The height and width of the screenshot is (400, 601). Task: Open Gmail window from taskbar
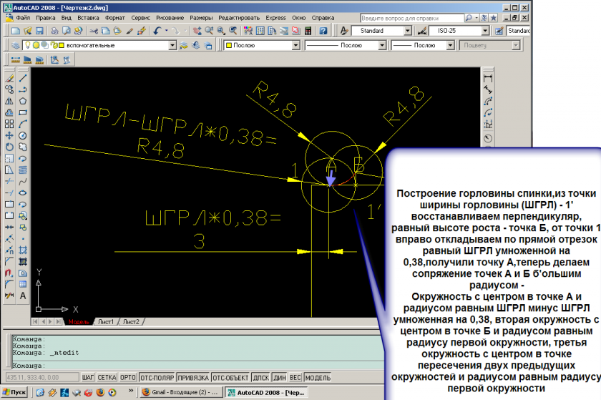180,392
